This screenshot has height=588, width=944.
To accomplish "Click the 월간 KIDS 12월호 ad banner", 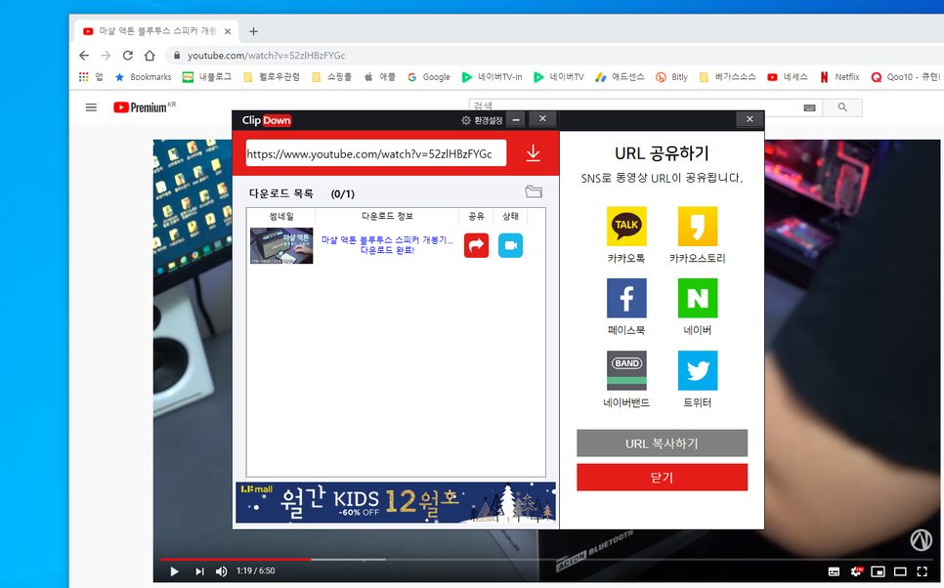I will (396, 503).
